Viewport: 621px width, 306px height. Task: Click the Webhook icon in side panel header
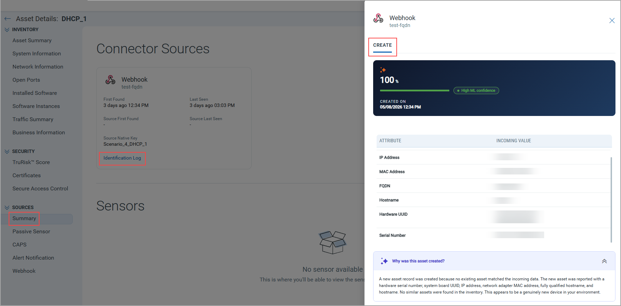click(x=378, y=18)
